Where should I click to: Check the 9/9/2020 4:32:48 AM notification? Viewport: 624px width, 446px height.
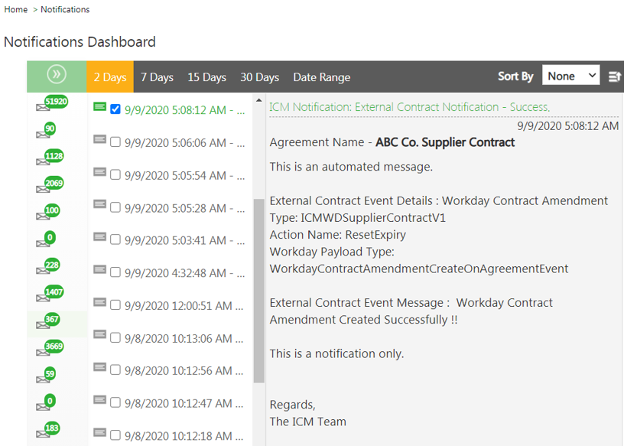(x=115, y=272)
